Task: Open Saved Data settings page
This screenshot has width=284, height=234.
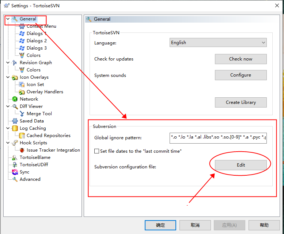Action: 32,121
